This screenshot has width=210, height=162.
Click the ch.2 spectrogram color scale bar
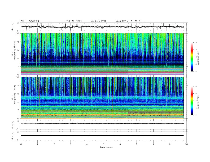coord(192,101)
